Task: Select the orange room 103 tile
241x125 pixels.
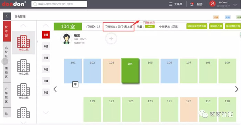Action: [x=112, y=71]
